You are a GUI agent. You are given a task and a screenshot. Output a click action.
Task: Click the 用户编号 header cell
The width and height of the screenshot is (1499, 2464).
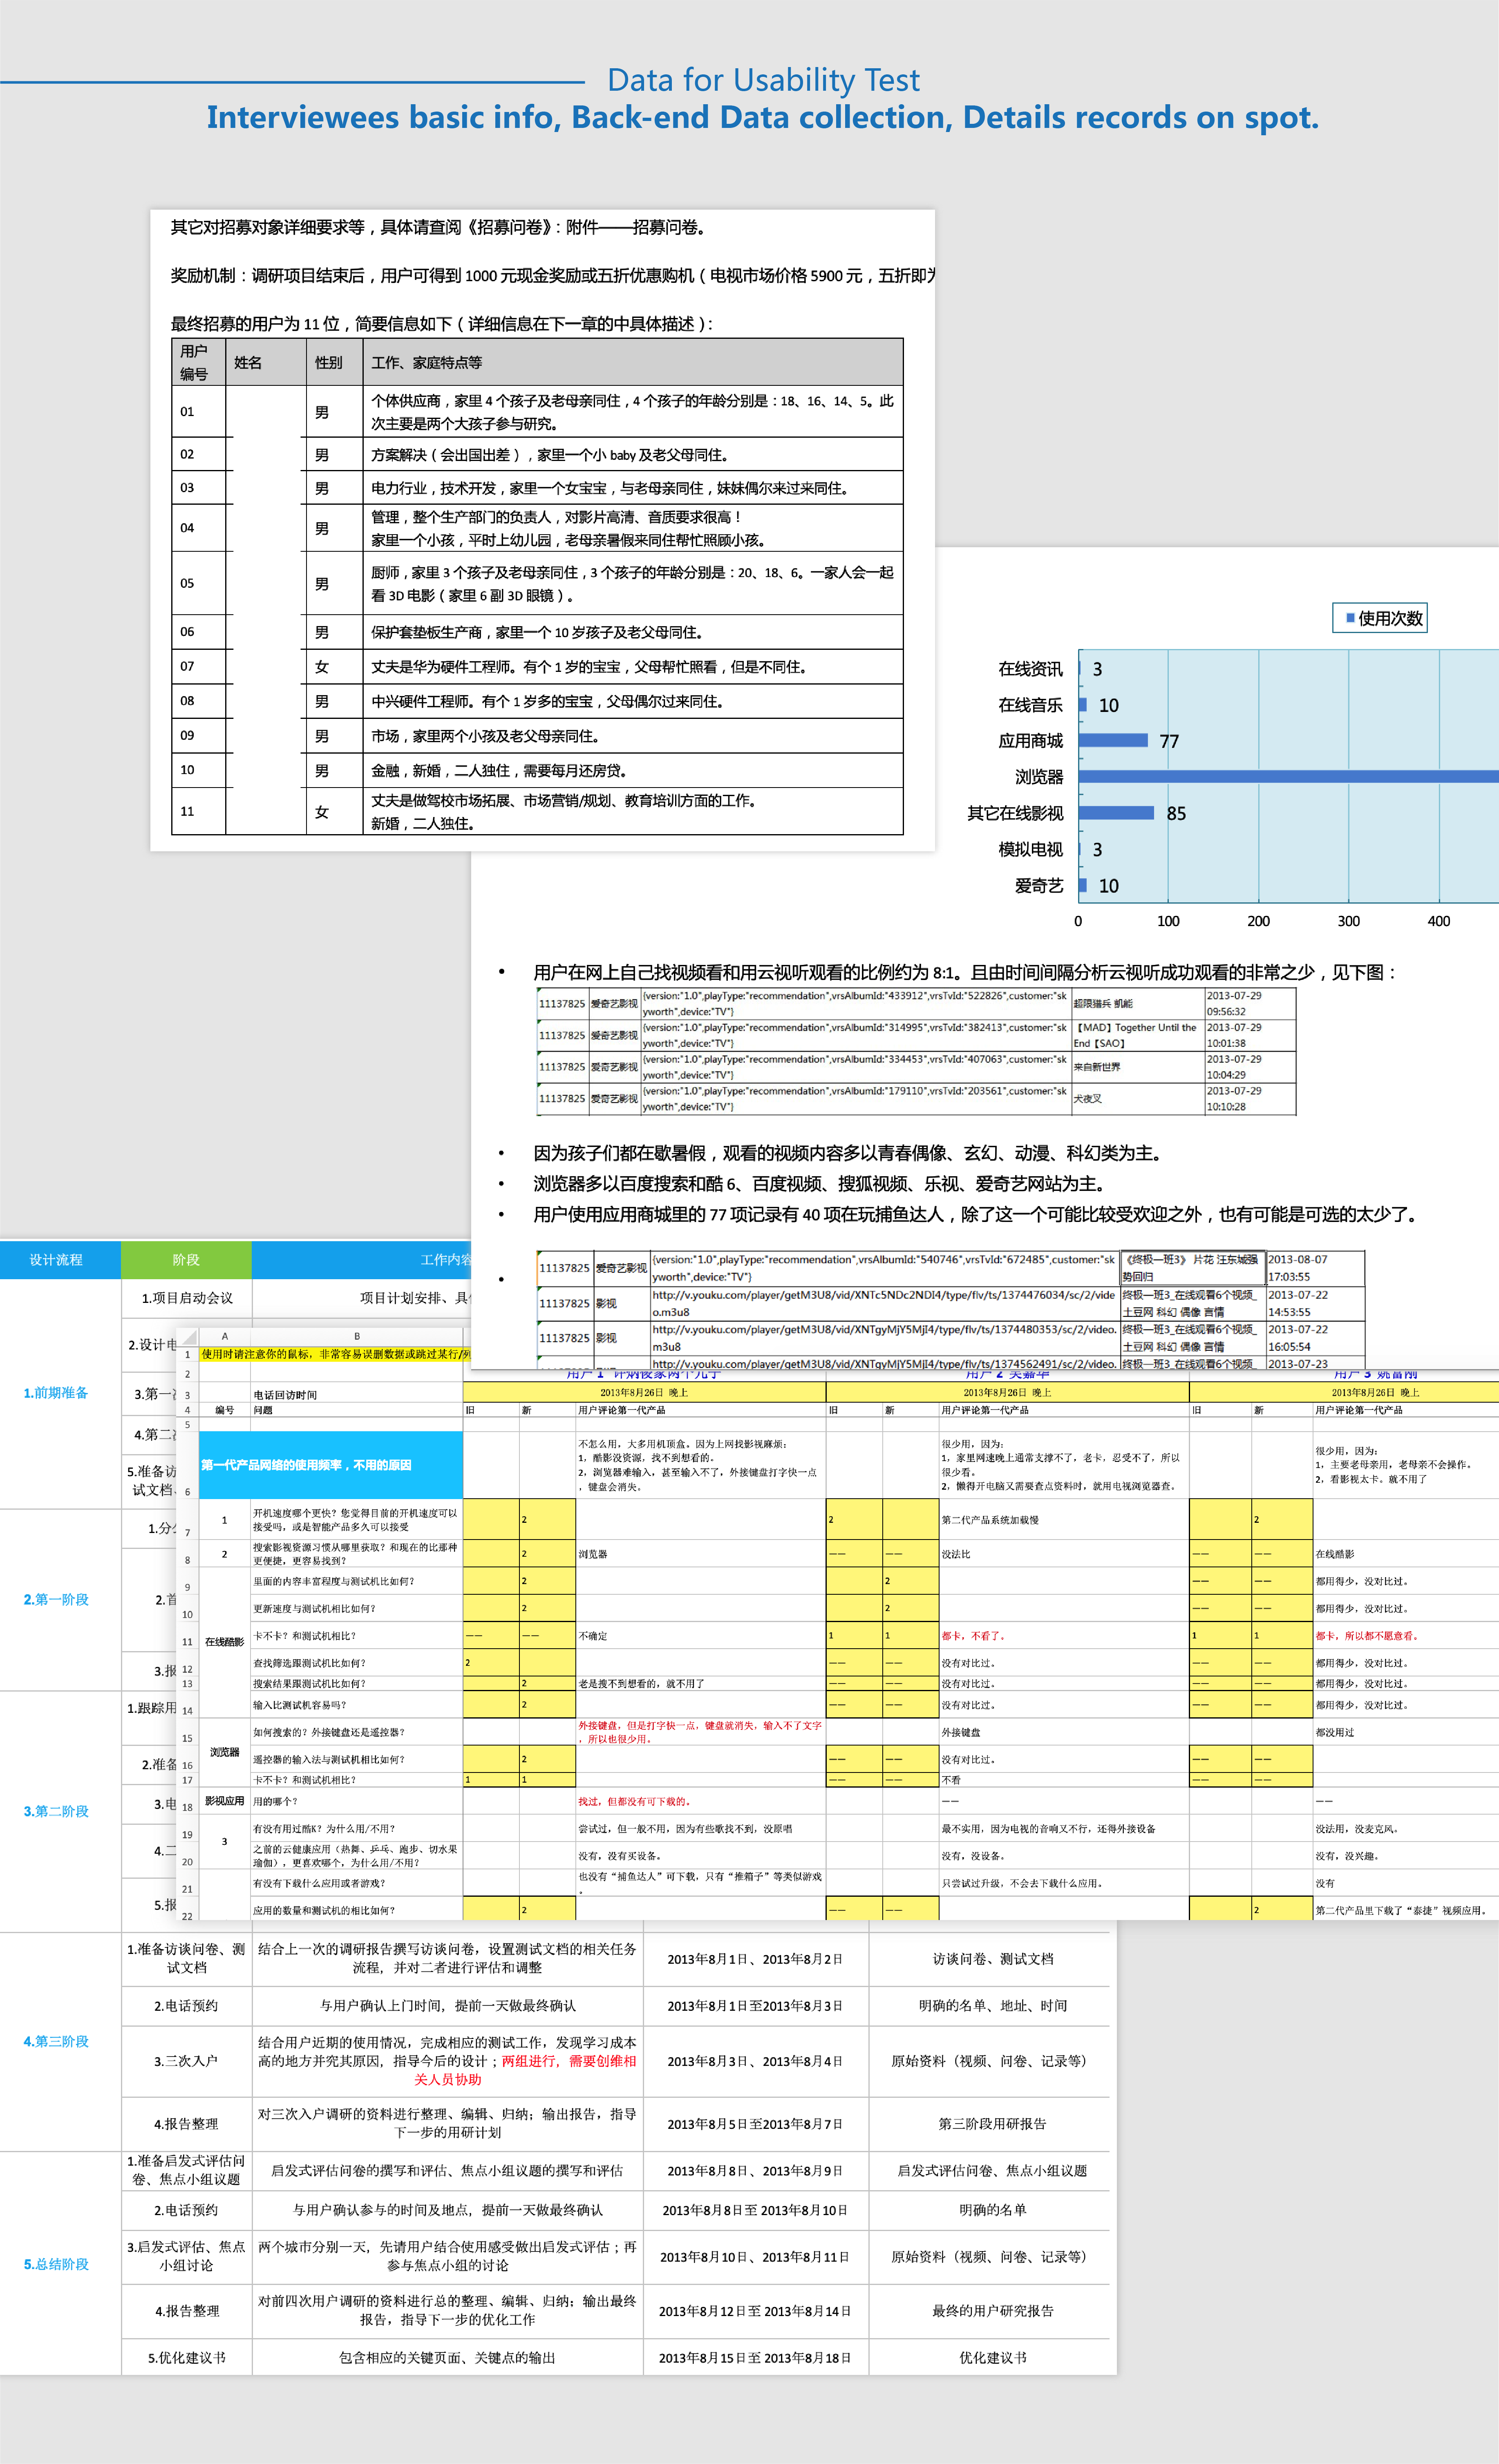[x=198, y=362]
